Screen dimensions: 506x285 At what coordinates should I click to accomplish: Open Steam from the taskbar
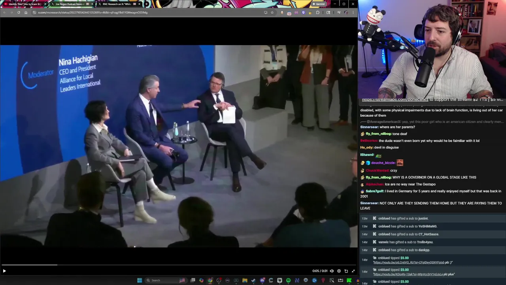[x=253, y=280]
